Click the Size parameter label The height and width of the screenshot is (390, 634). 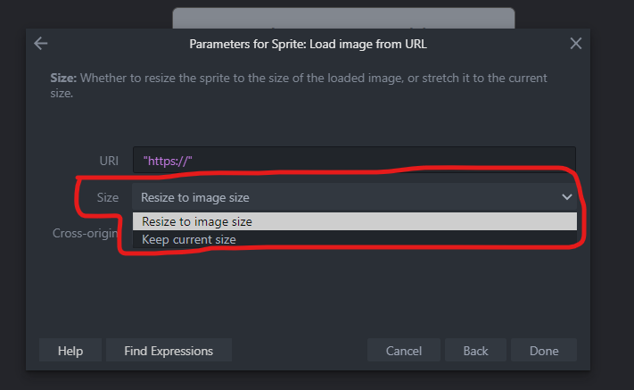pyautogui.click(x=108, y=197)
